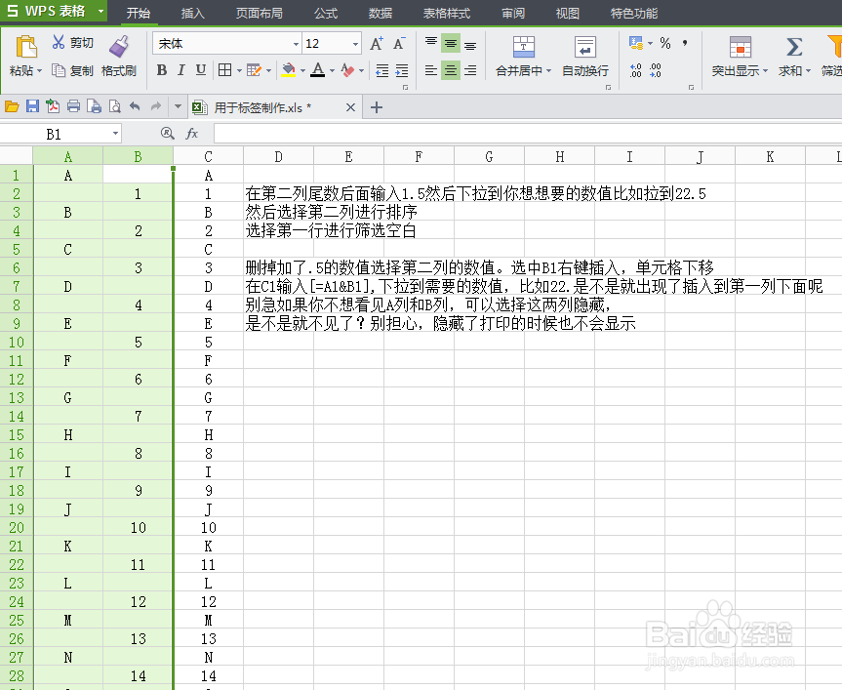Image resolution: width=842 pixels, height=690 pixels.
Task: Toggle bold formatting
Action: (x=161, y=71)
